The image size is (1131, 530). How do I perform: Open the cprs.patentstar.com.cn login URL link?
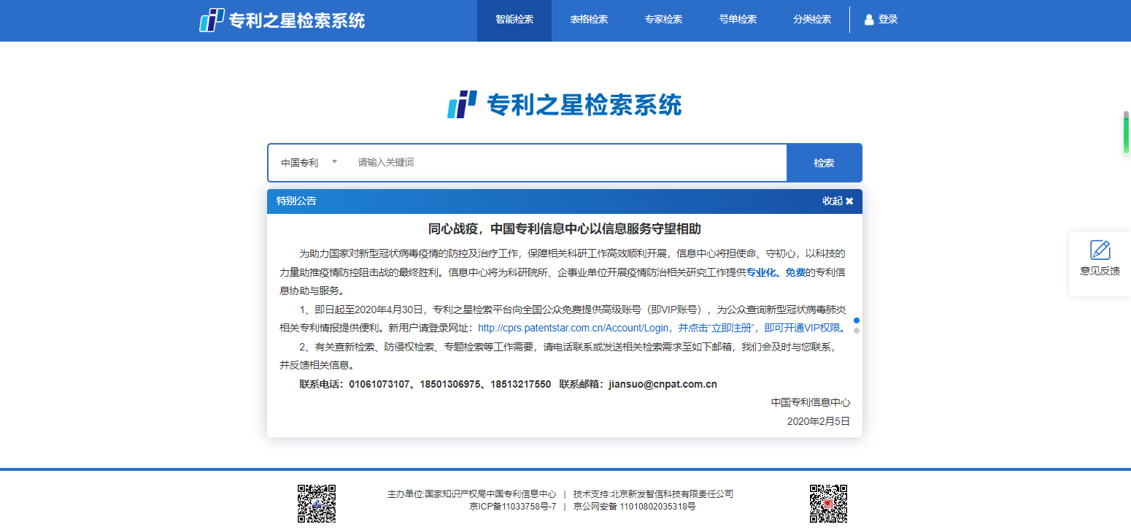573,327
